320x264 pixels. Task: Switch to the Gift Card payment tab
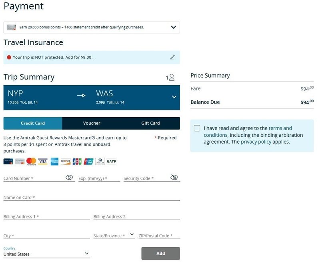(150, 123)
